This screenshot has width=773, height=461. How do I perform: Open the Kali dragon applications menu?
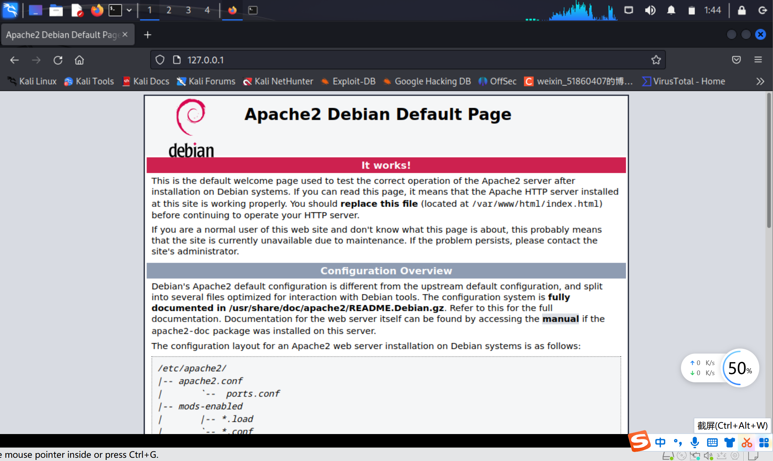coord(10,10)
